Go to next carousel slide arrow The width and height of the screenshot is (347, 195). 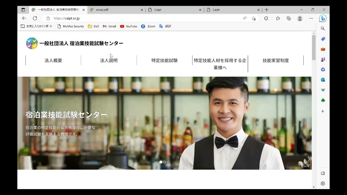(x=295, y=125)
